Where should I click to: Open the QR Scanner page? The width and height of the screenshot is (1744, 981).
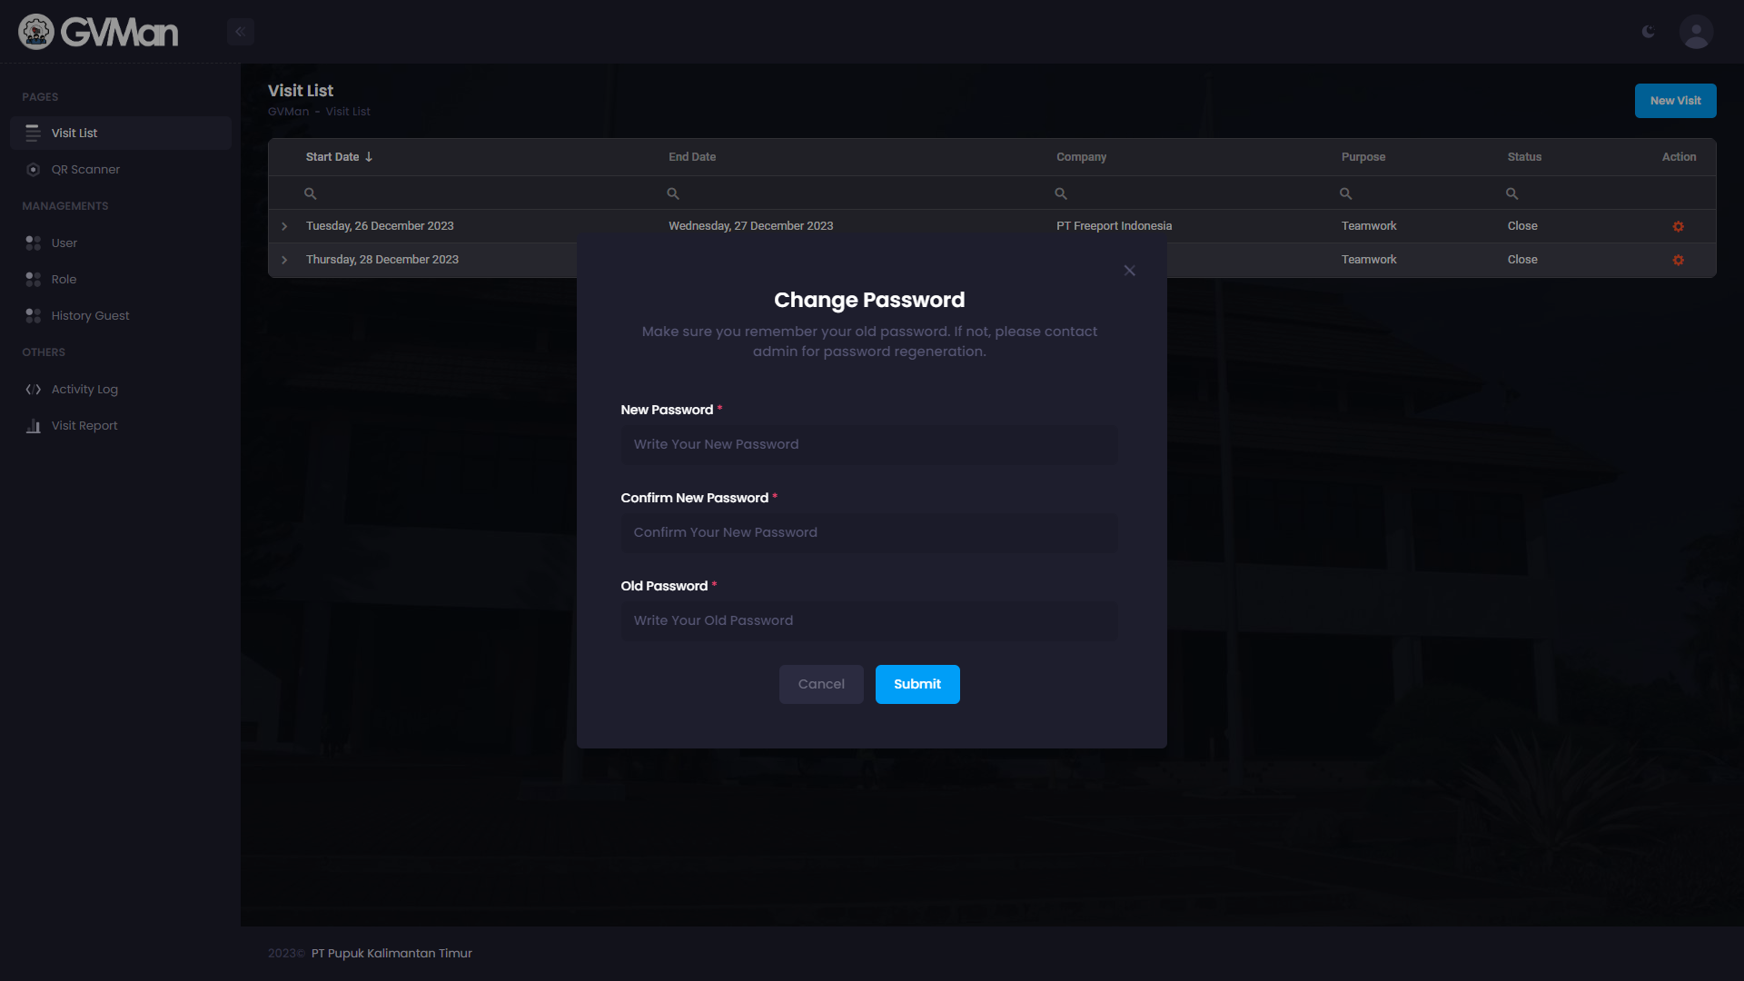pos(120,169)
